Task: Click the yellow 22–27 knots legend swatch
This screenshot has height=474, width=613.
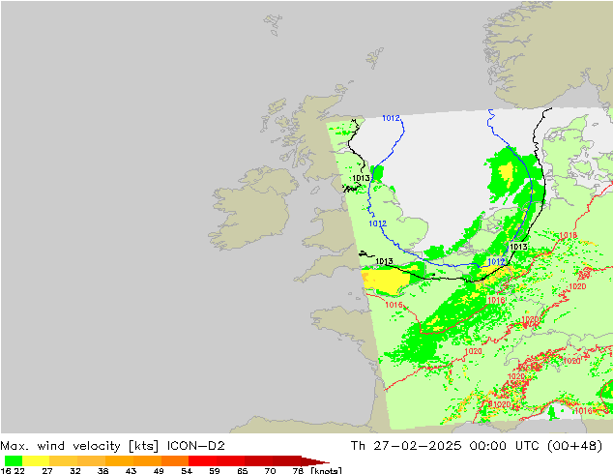Action: pos(36,460)
